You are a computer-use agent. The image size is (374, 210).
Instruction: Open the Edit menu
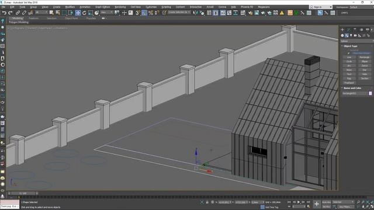tap(12, 7)
